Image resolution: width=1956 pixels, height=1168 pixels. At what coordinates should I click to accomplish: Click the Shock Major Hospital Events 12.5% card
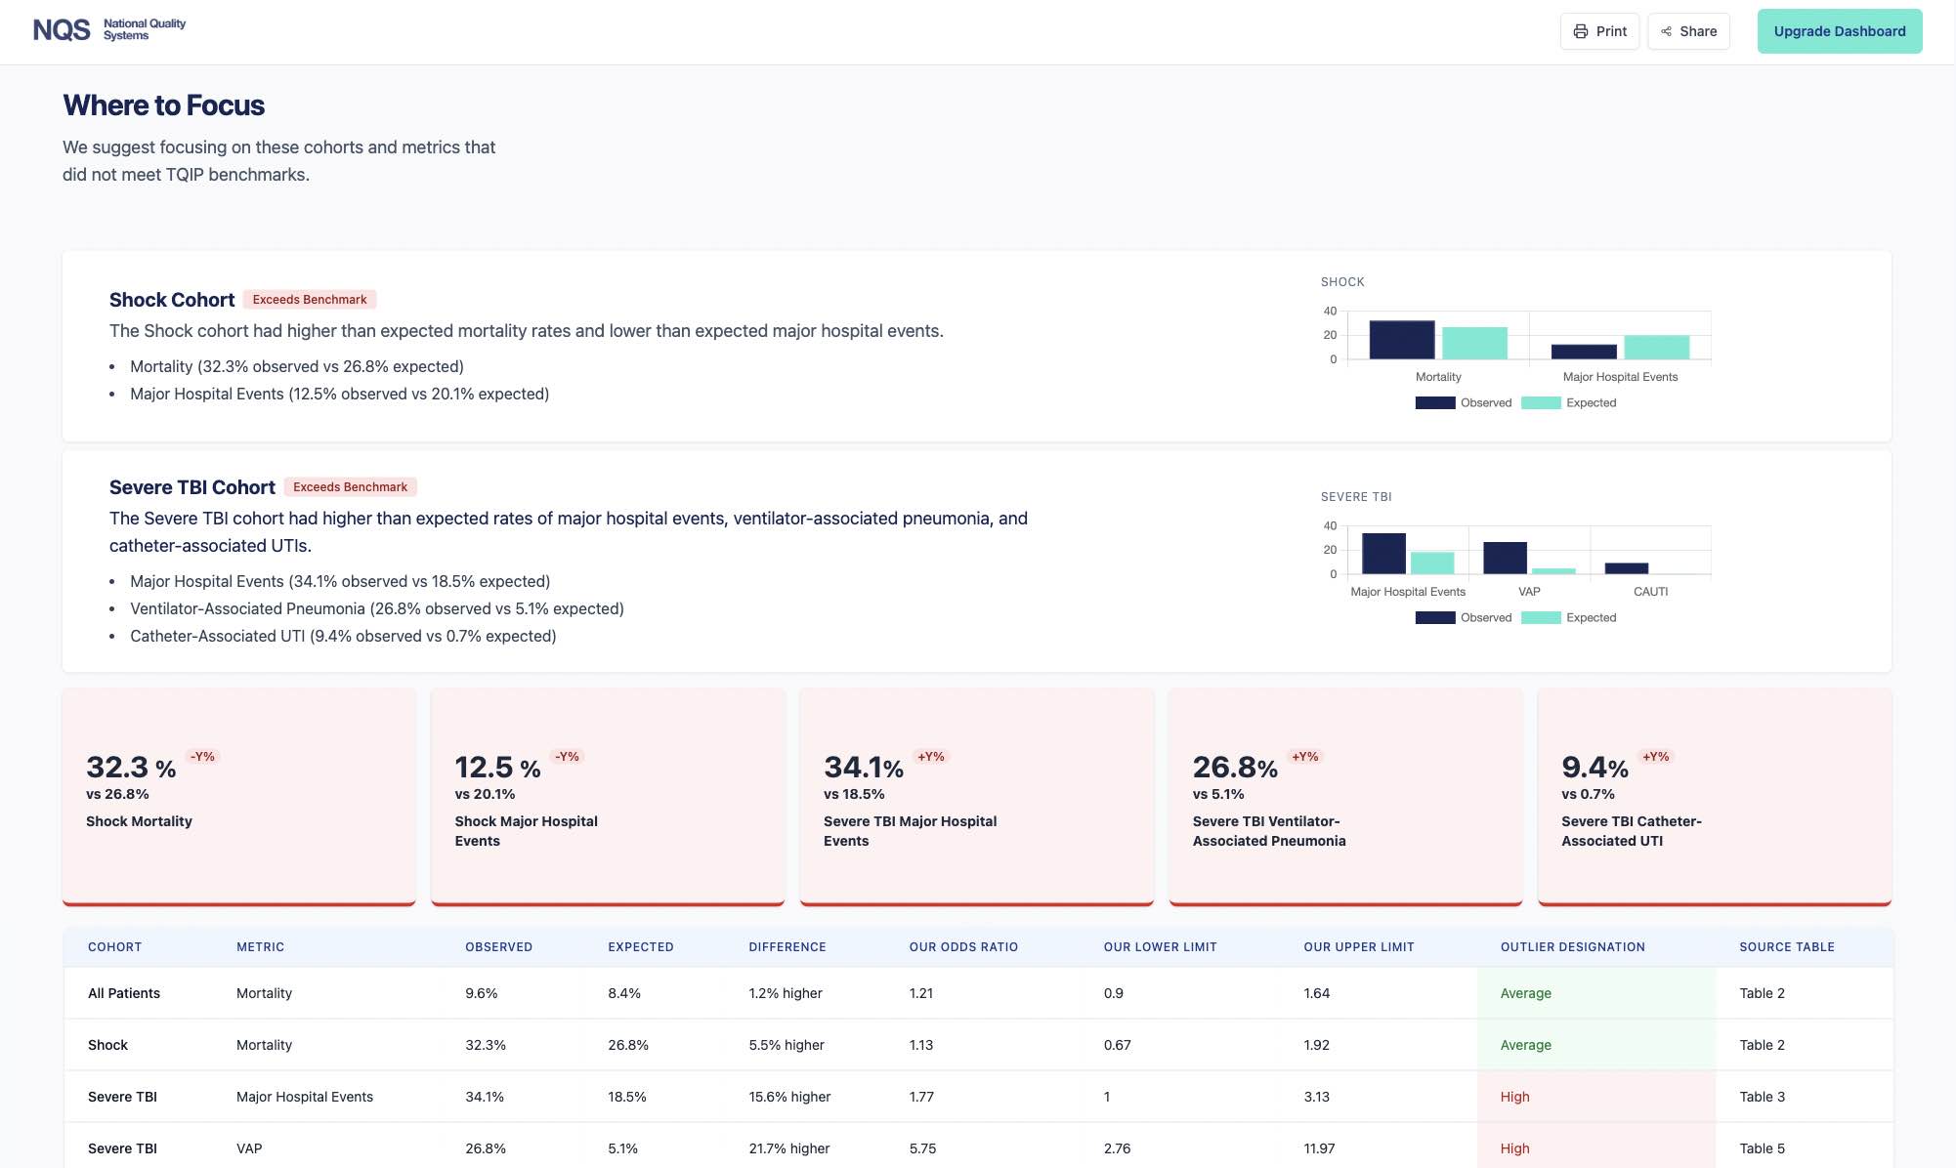(608, 797)
